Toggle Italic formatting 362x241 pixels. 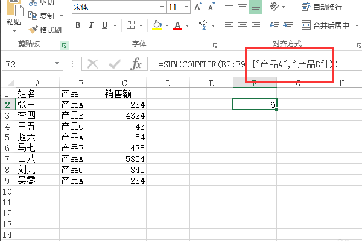tap(91, 25)
